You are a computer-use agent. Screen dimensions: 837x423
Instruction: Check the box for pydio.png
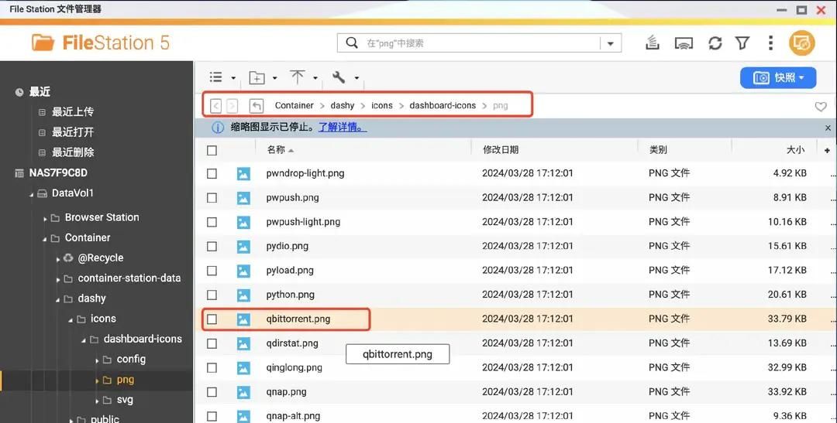point(212,246)
